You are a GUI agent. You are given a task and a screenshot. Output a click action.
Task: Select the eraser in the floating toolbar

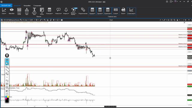pos(7,74)
